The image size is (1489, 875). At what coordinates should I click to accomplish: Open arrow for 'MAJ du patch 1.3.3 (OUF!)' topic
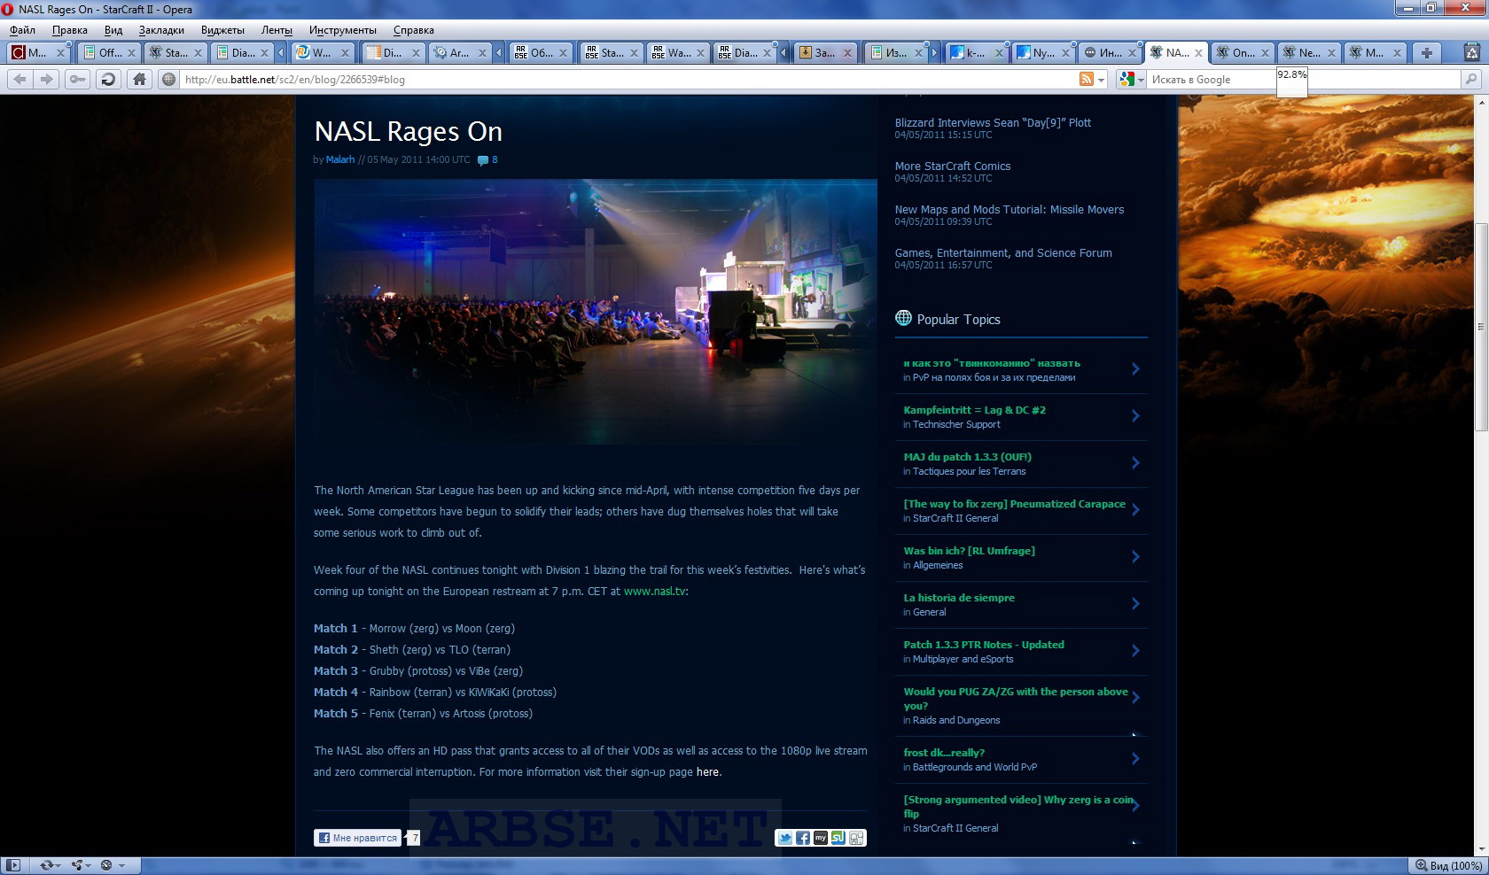click(x=1135, y=463)
